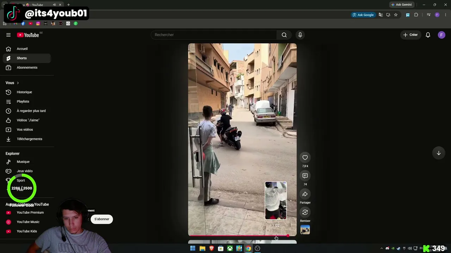
Task: Open the browser extensions puzzle icon
Action: [416, 15]
